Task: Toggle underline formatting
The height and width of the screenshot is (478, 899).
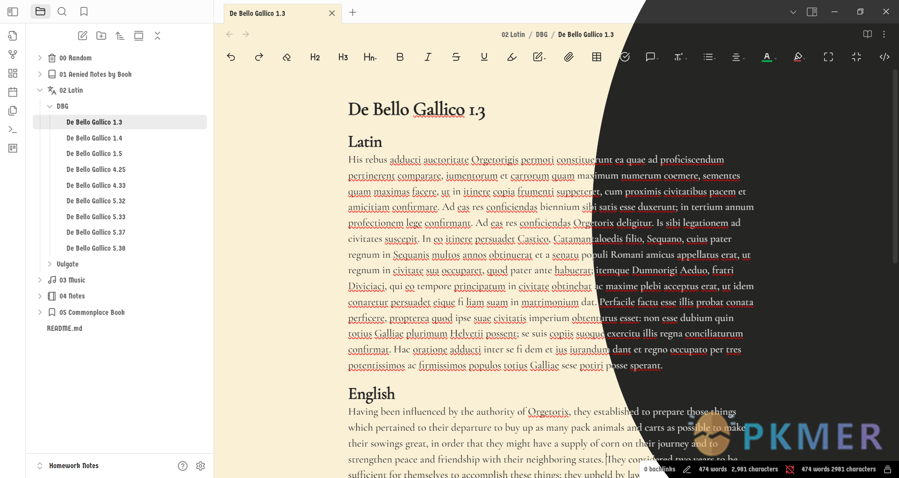Action: (x=484, y=57)
